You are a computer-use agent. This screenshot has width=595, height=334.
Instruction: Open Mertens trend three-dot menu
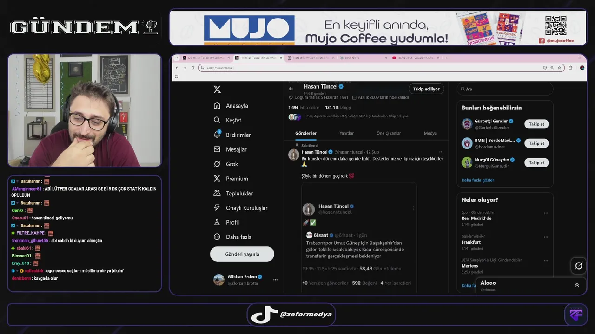coord(546,261)
